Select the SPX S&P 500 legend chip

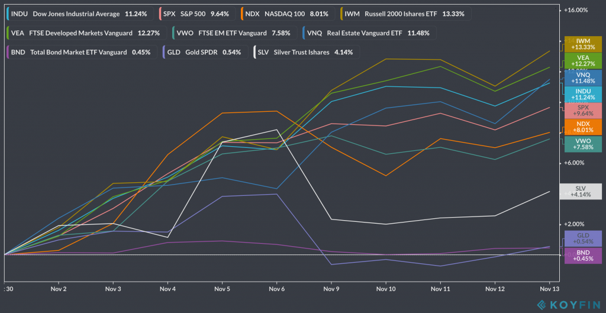(x=196, y=14)
